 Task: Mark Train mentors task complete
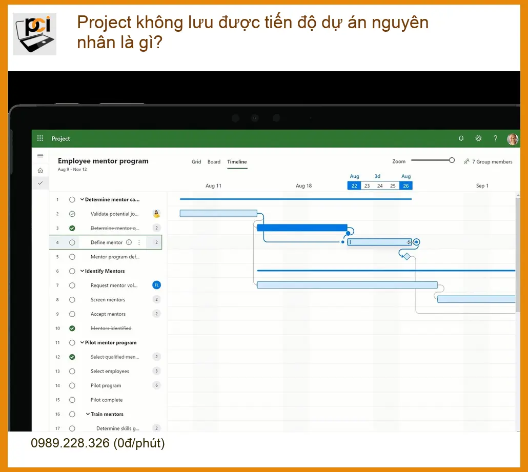pos(72,414)
